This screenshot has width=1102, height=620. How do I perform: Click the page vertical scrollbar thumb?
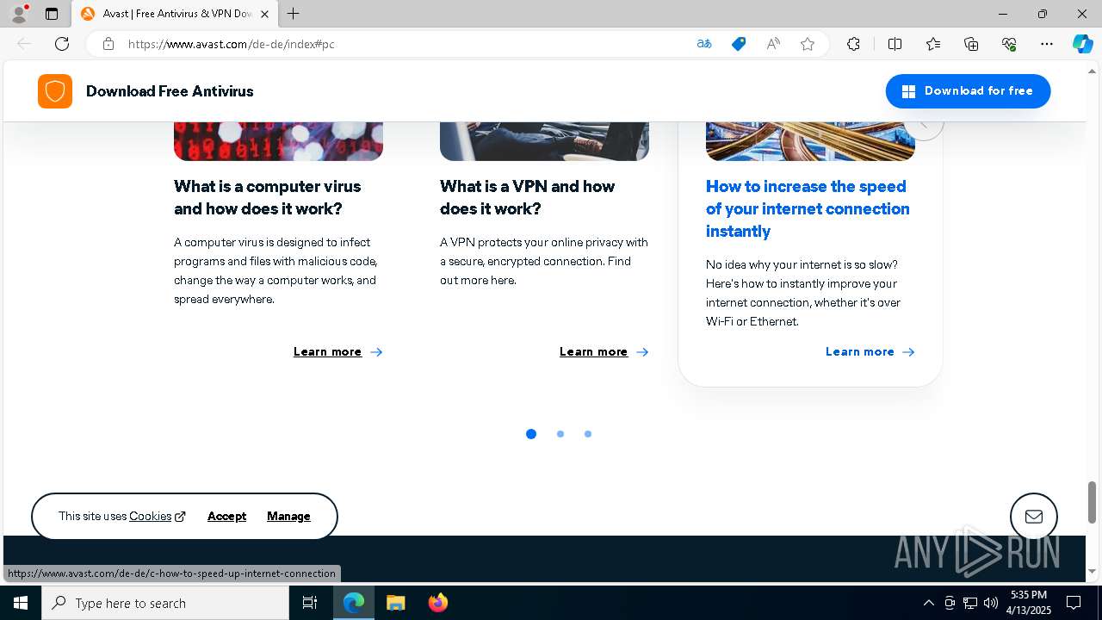click(x=1093, y=502)
